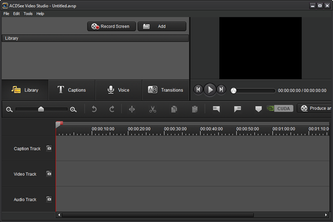Maximize the ACDSee Video Studio window
This screenshot has width=333, height=222.
(320, 6)
